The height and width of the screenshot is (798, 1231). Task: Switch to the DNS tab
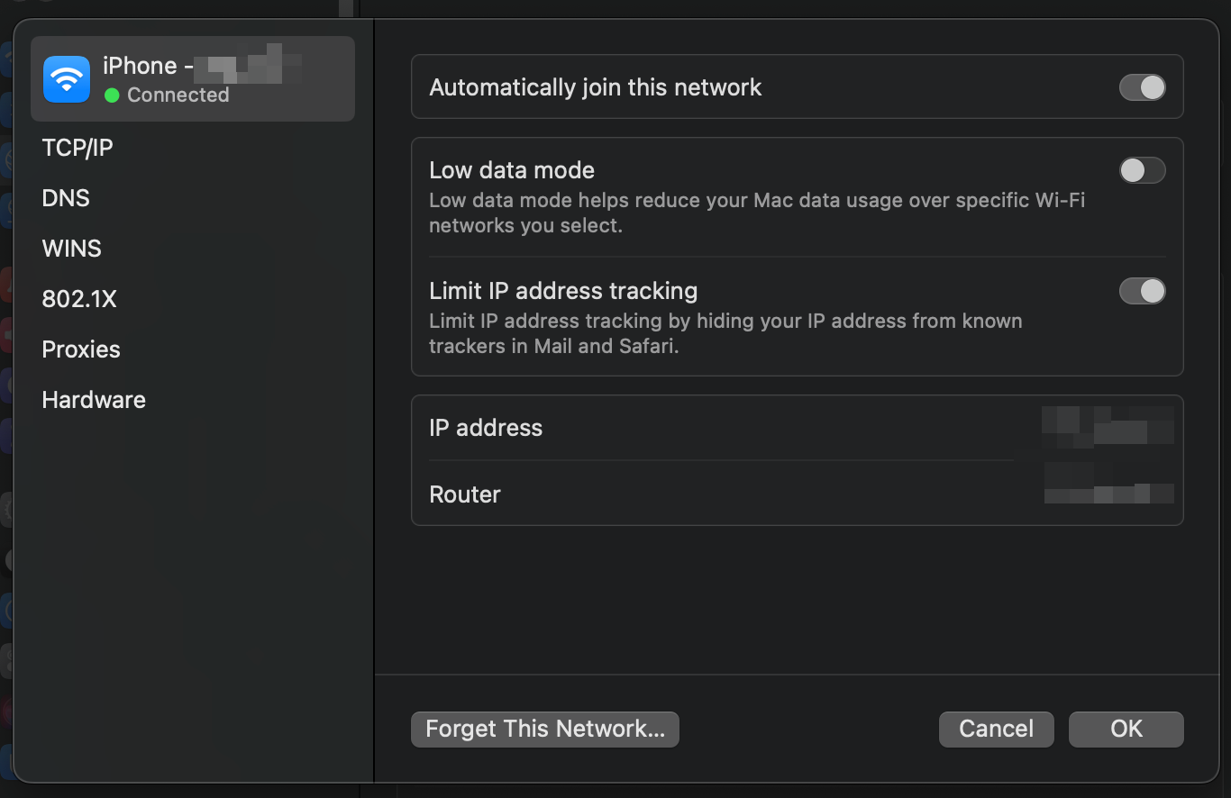pyautogui.click(x=66, y=198)
